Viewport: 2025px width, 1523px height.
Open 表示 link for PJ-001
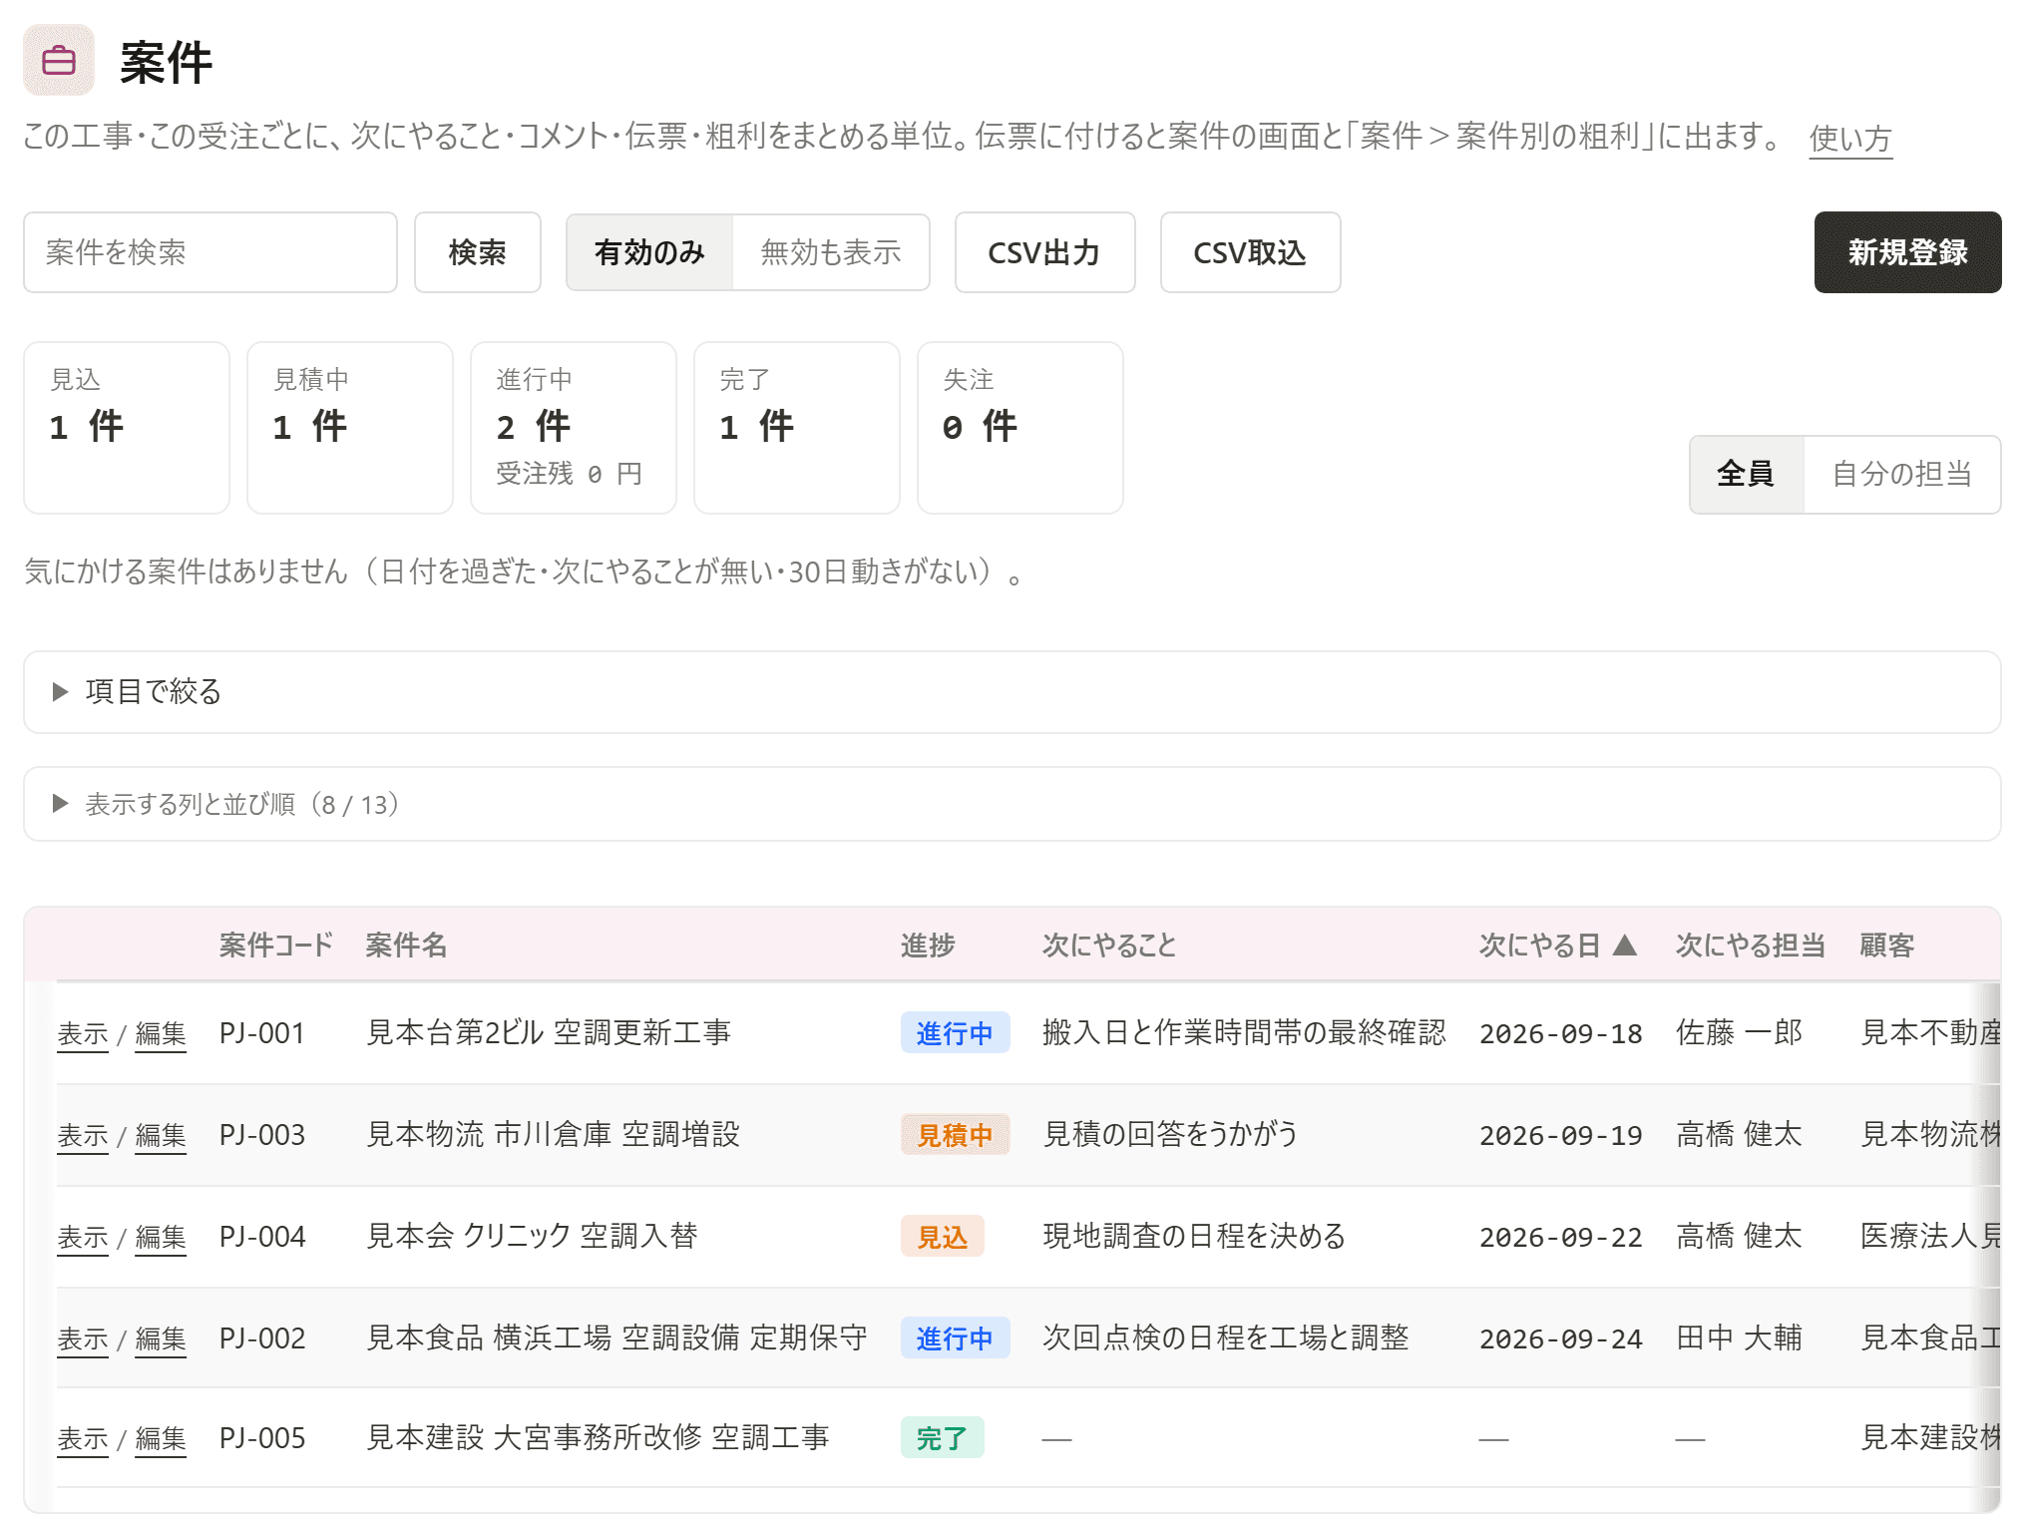(83, 1034)
